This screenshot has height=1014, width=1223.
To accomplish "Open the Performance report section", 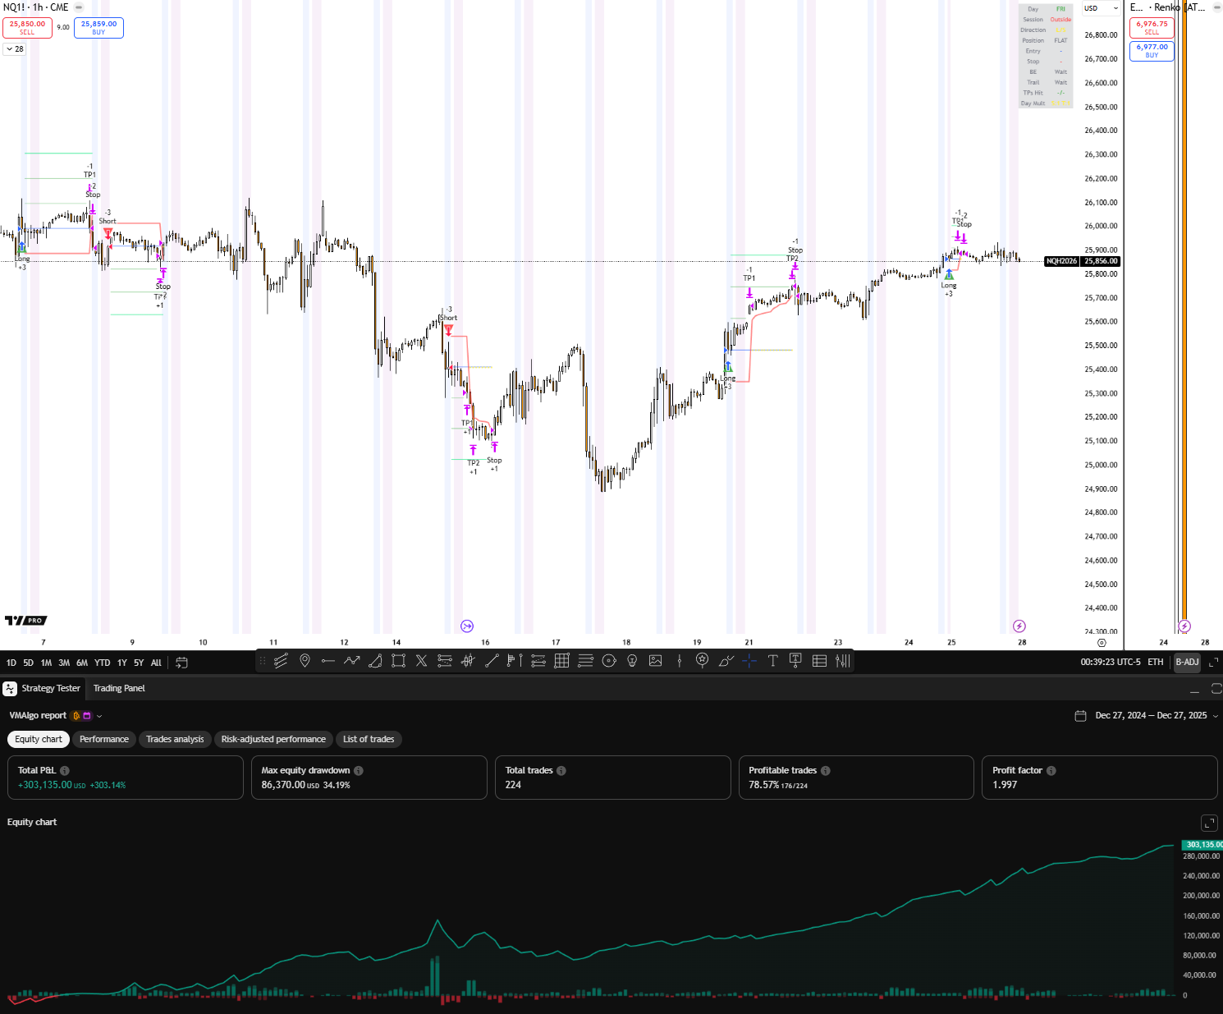I will tap(103, 739).
